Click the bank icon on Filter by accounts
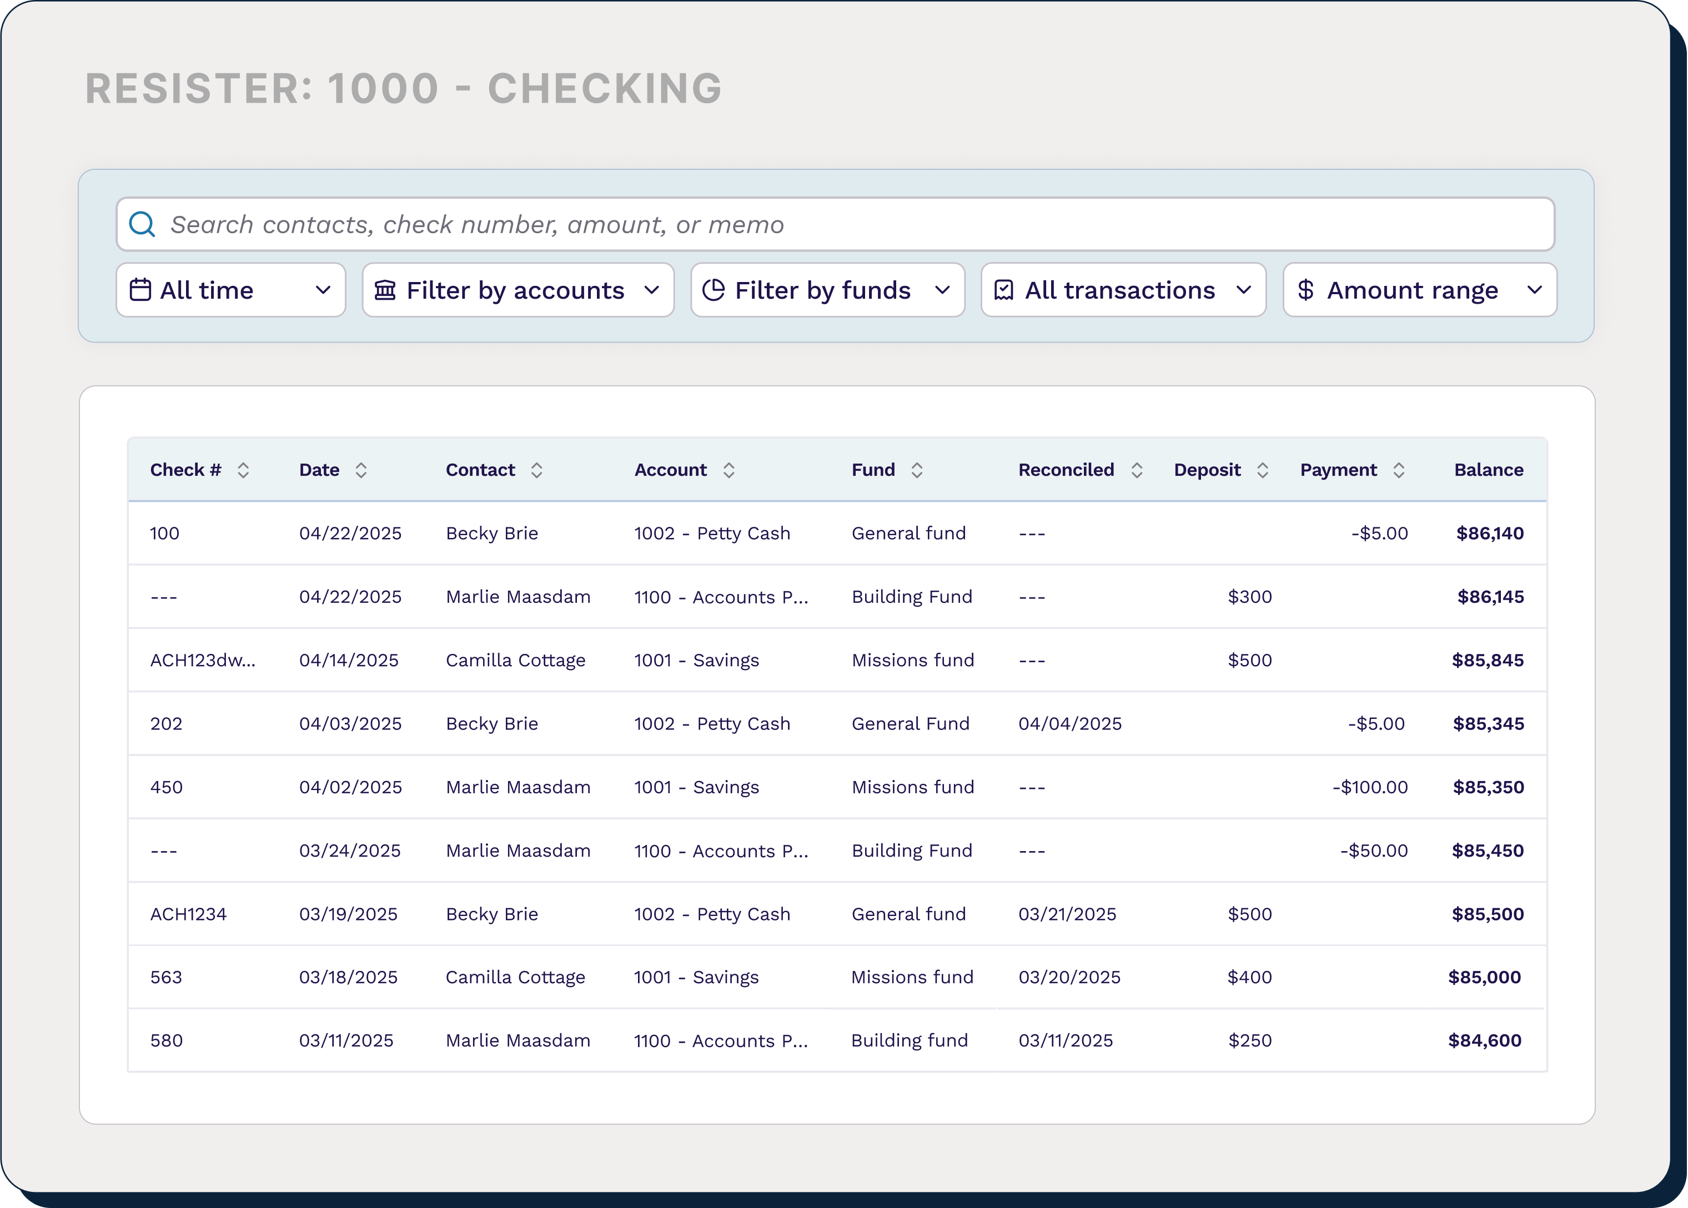The width and height of the screenshot is (1688, 1208). click(x=386, y=290)
